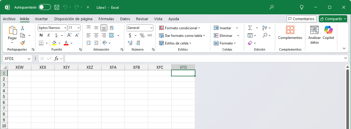Collapse ribbon with the chevron
Viewport: 351px width, 129px height.
click(x=344, y=48)
